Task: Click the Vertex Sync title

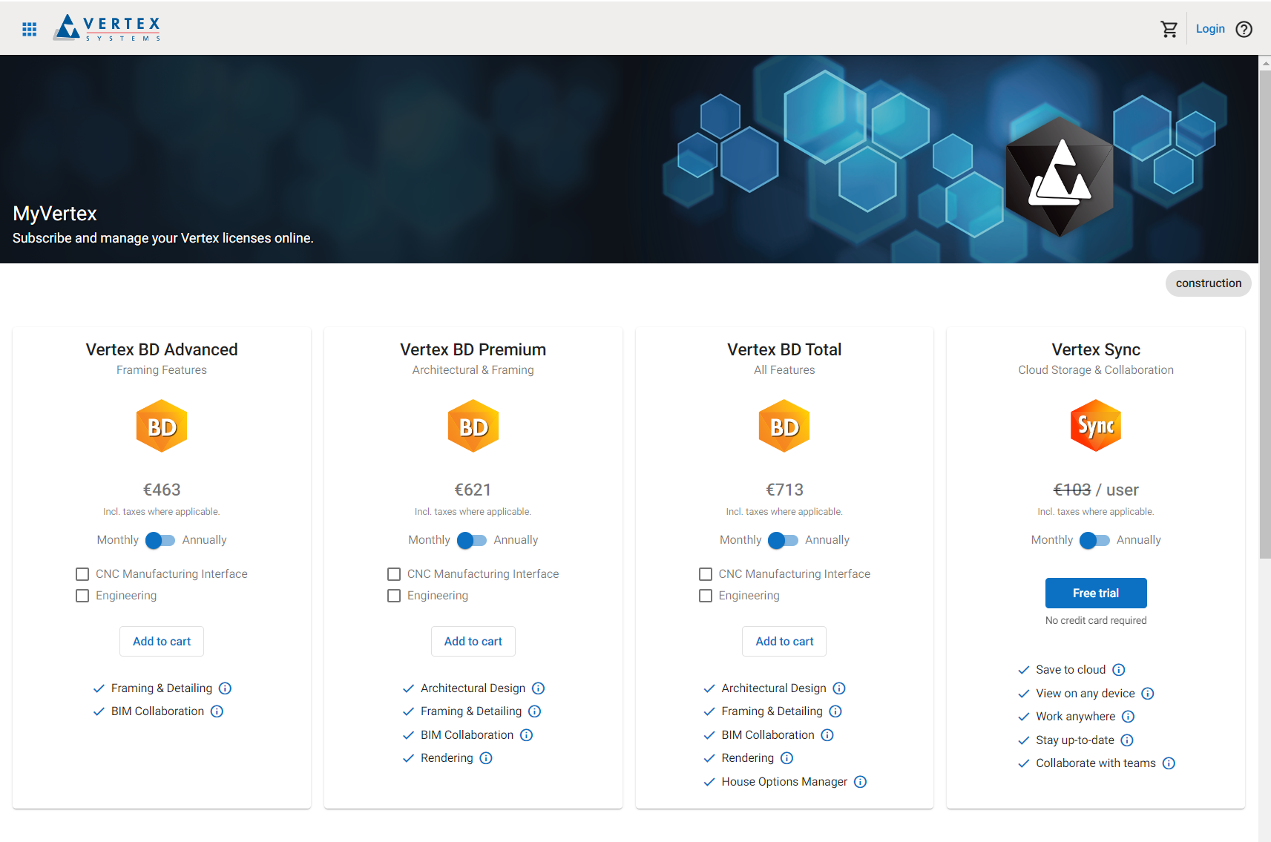Action: point(1096,349)
